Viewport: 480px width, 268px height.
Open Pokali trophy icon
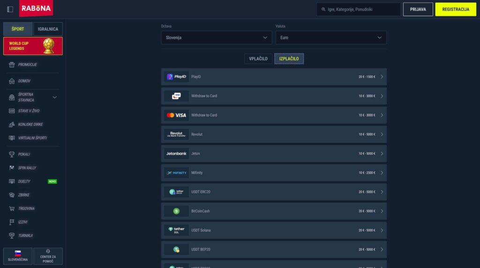pyautogui.click(x=12, y=154)
